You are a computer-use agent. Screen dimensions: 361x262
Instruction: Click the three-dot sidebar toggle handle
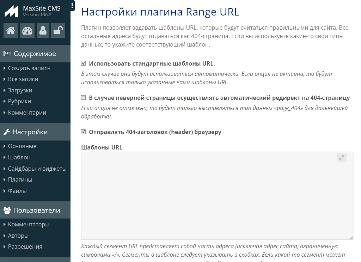tap(72, 6)
